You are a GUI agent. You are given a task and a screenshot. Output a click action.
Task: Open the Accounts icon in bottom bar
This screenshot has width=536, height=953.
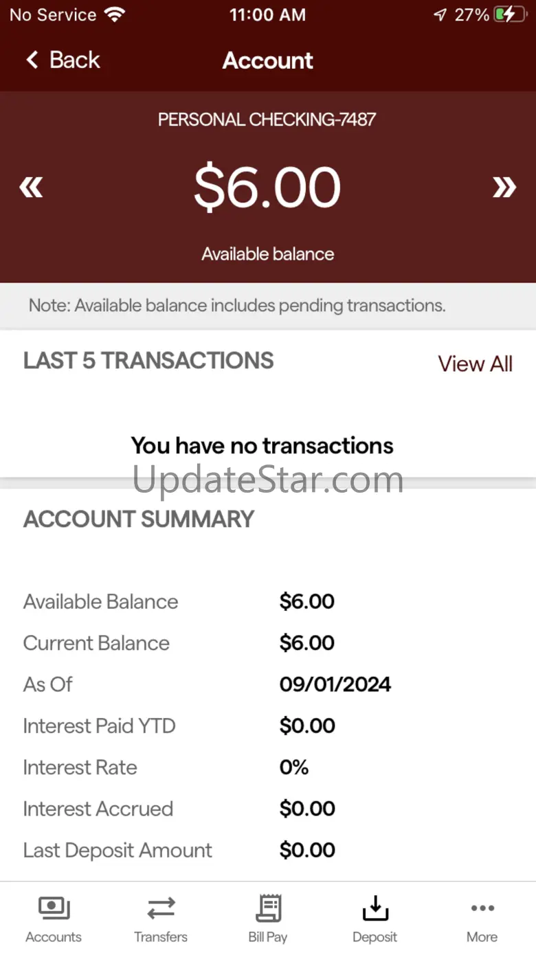[x=54, y=908]
